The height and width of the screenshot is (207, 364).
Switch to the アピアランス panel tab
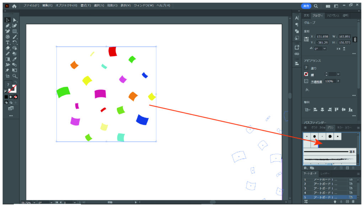[x=333, y=16]
